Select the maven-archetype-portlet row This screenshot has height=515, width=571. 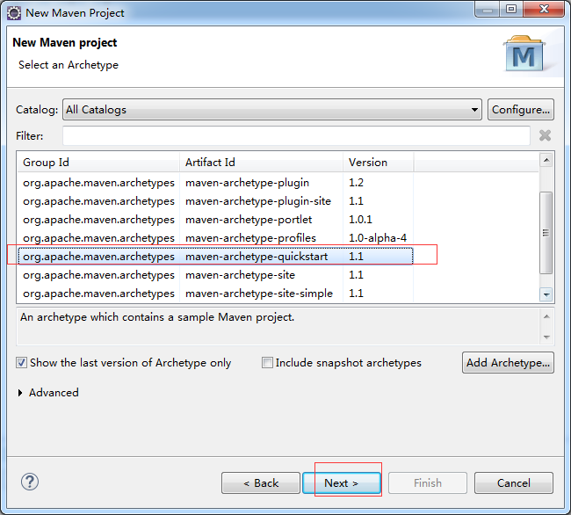[x=215, y=220]
